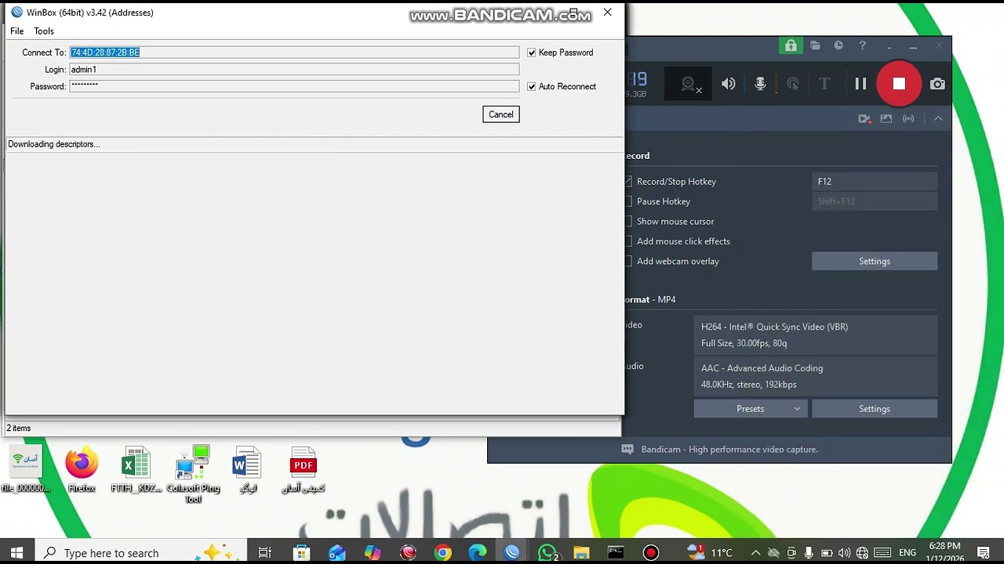
Task: Click the Shift+F12 pause hotkey field
Action: pos(875,201)
